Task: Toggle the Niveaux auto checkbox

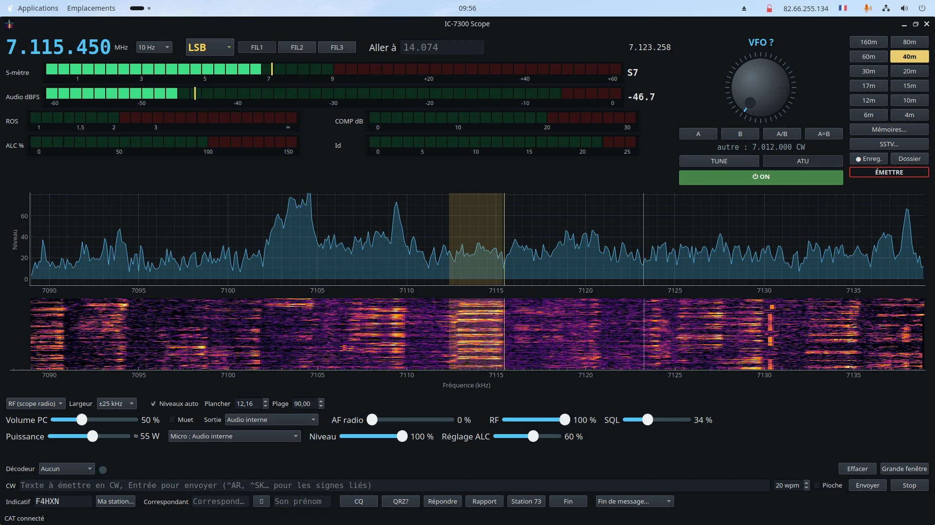Action: pyautogui.click(x=153, y=403)
